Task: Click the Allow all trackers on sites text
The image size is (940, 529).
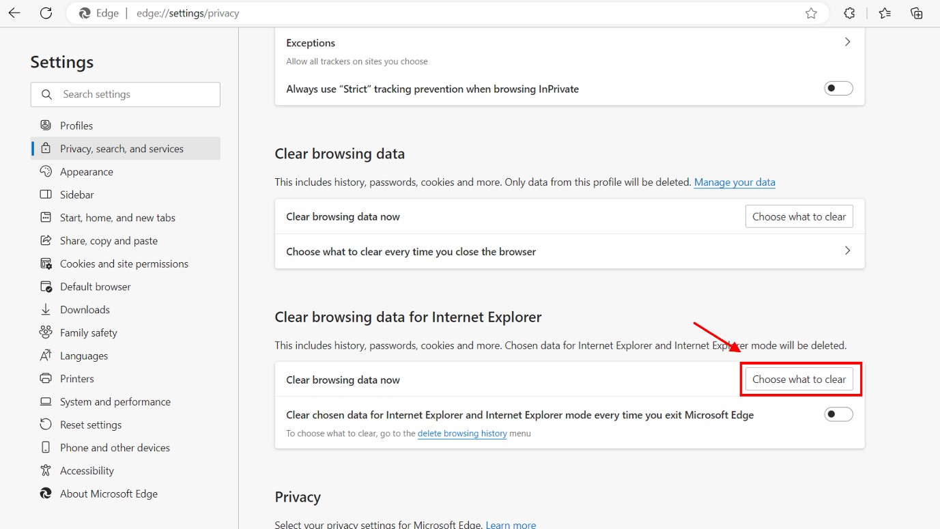Action: tap(357, 61)
